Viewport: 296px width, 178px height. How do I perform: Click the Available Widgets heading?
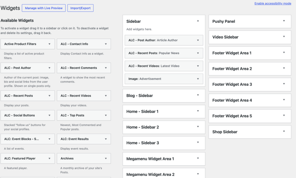tap(17, 20)
